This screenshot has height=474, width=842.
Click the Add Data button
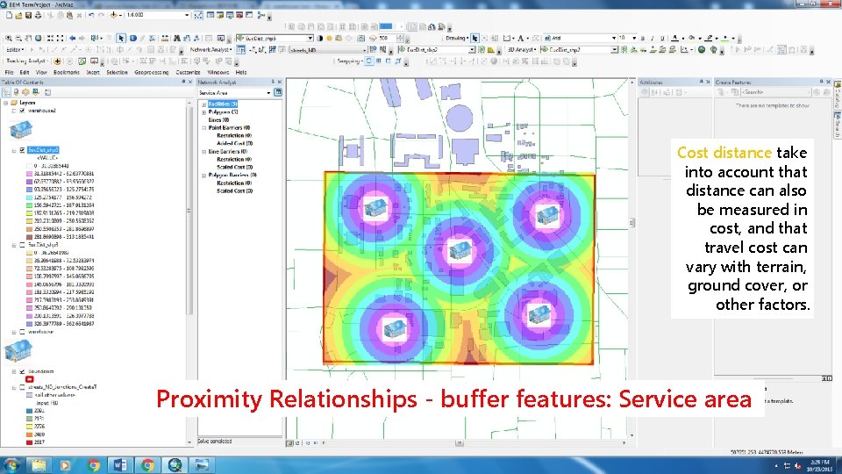pos(113,15)
